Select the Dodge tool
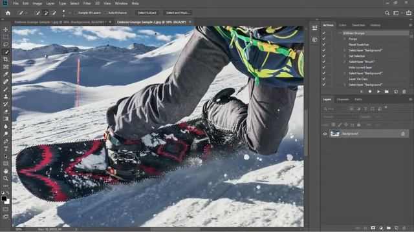Screen dimensions: 414x232 6,133
